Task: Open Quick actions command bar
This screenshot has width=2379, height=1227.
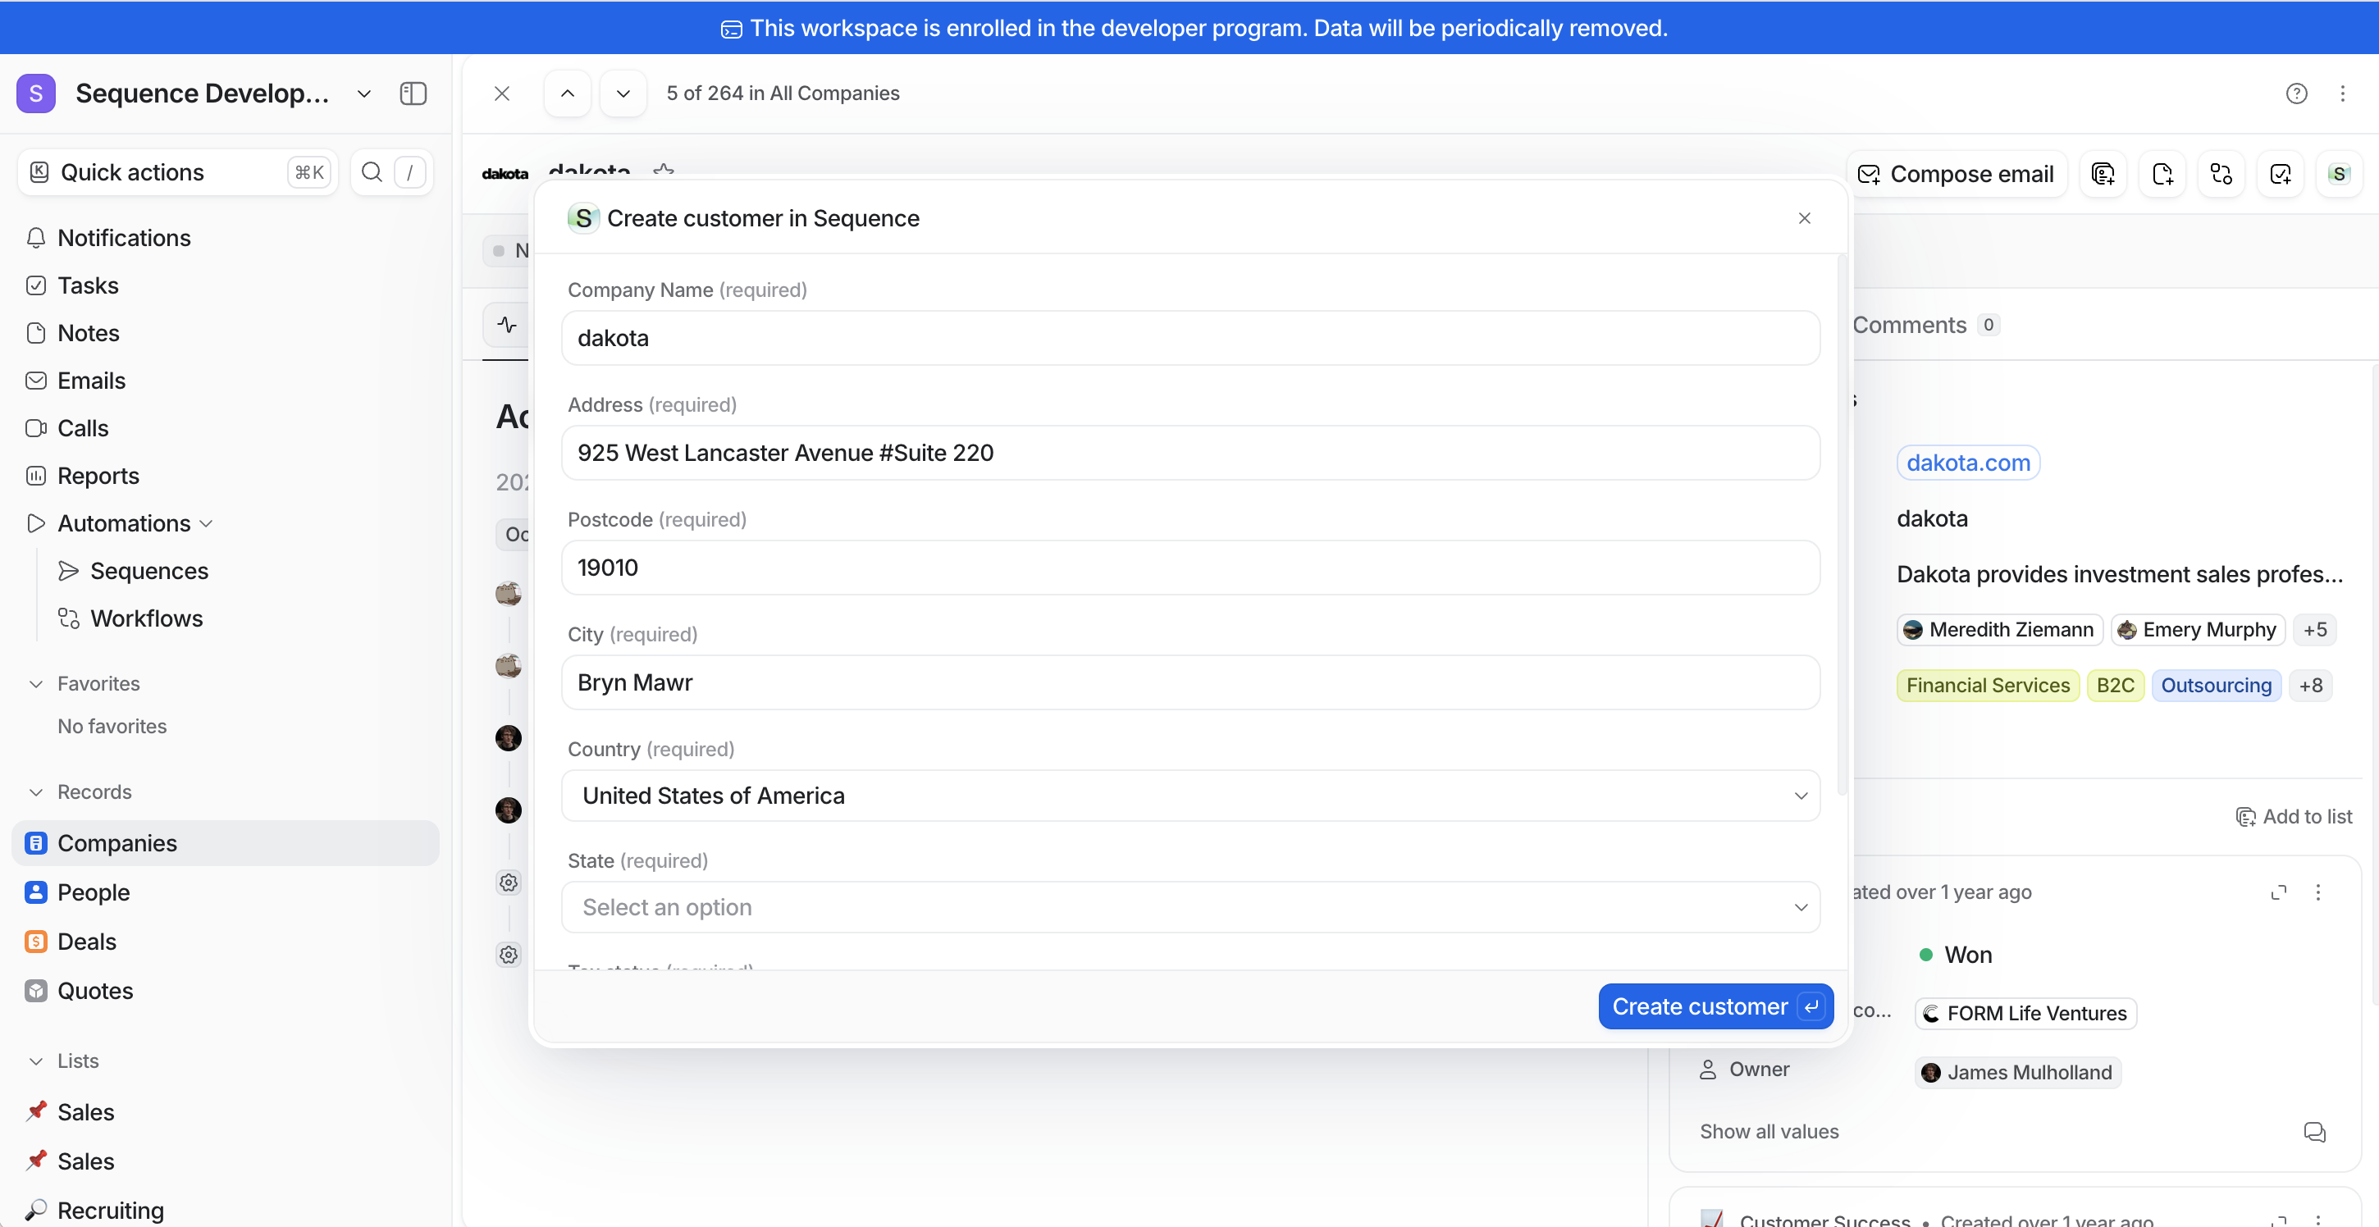Action: click(x=177, y=172)
